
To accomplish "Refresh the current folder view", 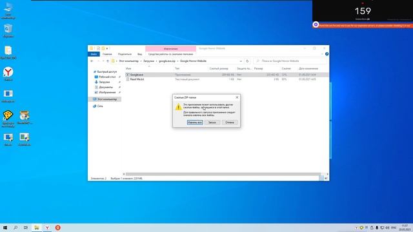I will click(247, 61).
